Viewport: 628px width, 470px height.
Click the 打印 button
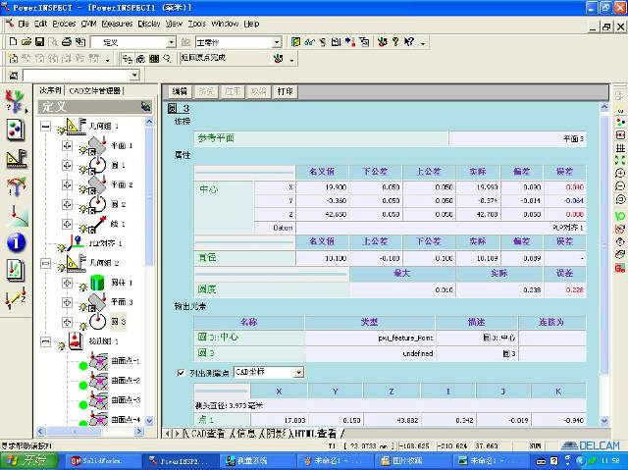285,91
